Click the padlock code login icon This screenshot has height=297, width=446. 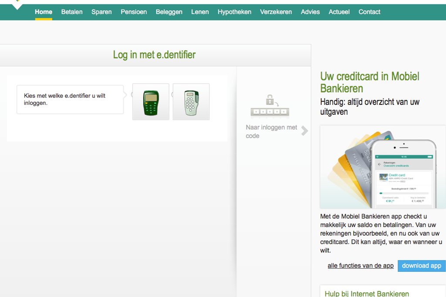point(270,107)
